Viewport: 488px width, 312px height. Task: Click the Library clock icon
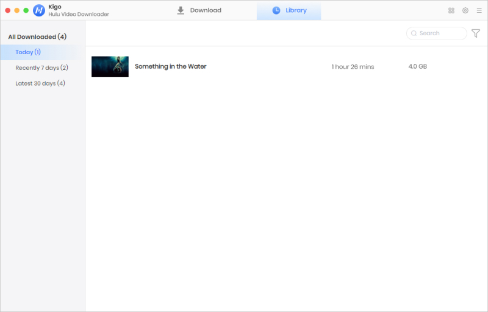[x=276, y=10]
